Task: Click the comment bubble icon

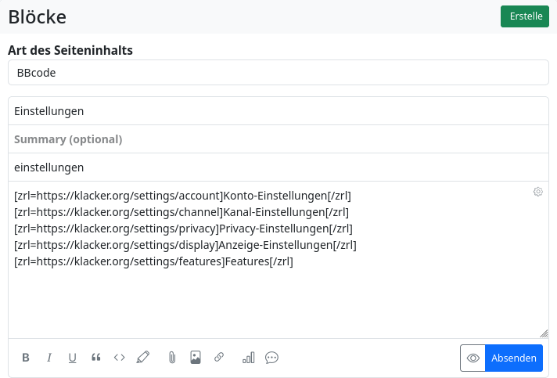Action: point(272,358)
